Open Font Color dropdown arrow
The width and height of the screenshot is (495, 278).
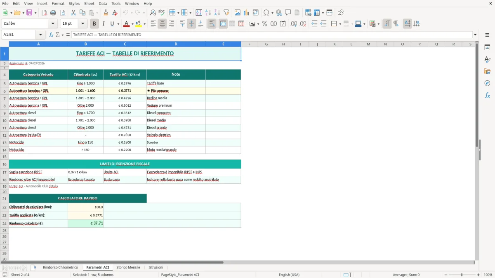pos(132,24)
